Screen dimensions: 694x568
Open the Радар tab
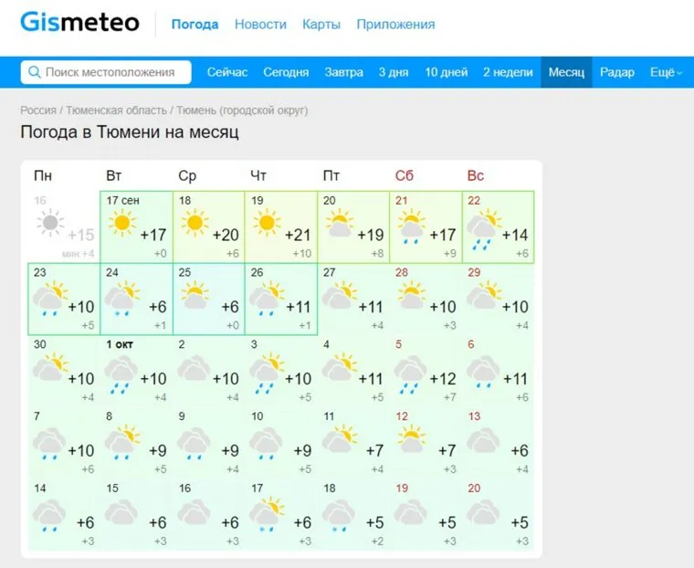pyautogui.click(x=617, y=72)
